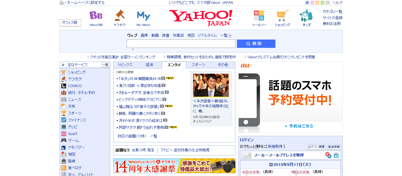Open the au 話題のスマホ advertisement
The width and height of the screenshot is (402, 176).
coord(291,97)
